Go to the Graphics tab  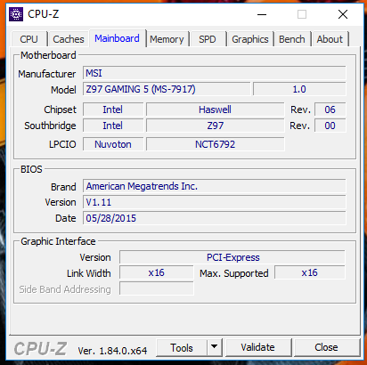click(250, 39)
